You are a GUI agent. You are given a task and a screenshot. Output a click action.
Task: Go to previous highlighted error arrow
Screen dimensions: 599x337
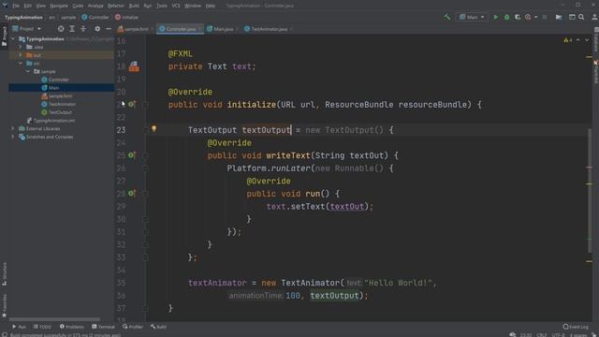coord(578,40)
